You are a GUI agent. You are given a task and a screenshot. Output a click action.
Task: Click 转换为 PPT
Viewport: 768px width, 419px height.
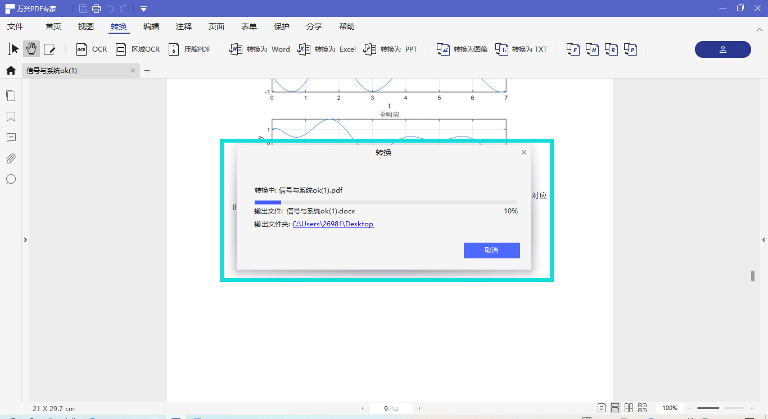tap(390, 49)
